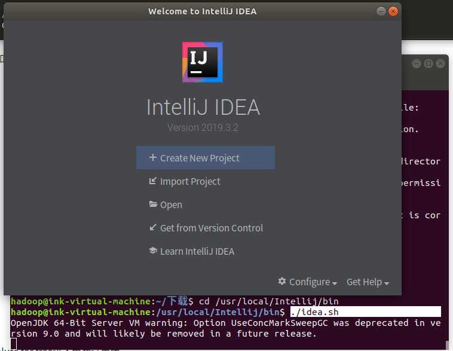This screenshot has height=351, width=453.
Task: Click the IntelliJ IDEA product name heading
Action: 203,107
